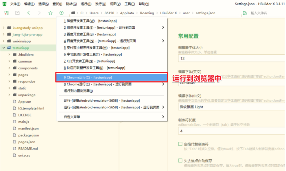Select 7 QQ开发者工具(N) menu entry
This screenshot has height=171, width=286.
(111, 61)
